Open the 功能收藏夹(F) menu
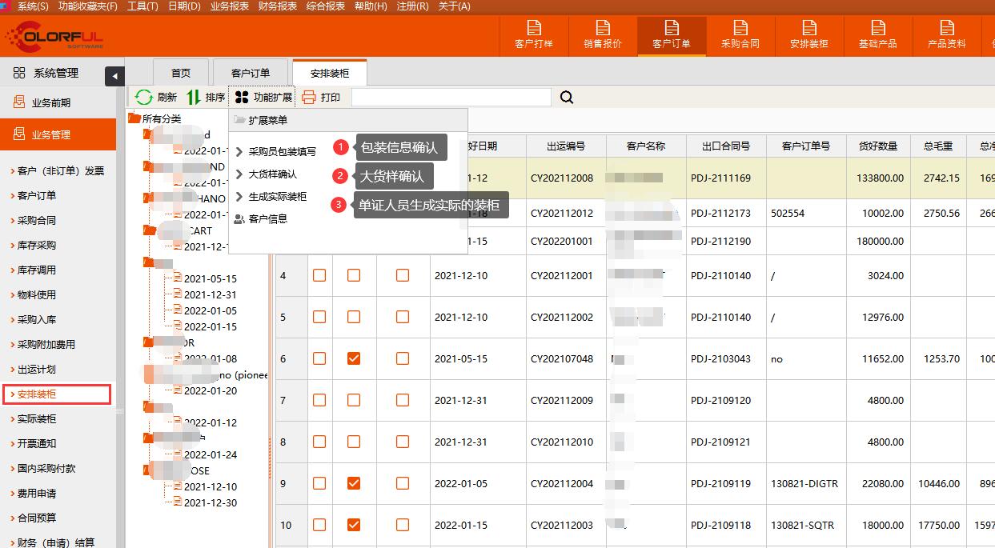Screen dimensions: 995x548 88,6
